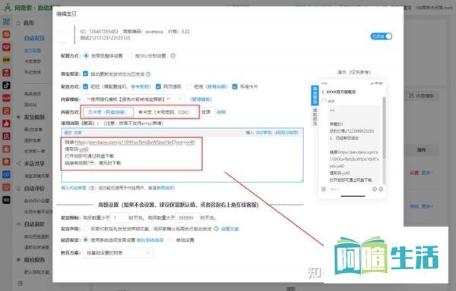456x291 pixels.
Task: Open the TikTok/Douyin platform icon in left strip
Action: tap(6, 85)
